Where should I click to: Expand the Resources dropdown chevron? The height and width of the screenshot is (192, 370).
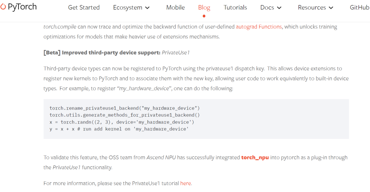[331, 8]
